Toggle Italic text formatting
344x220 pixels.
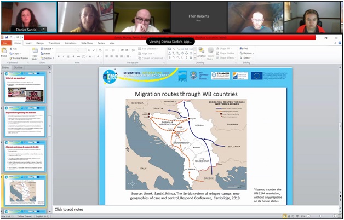(64, 56)
